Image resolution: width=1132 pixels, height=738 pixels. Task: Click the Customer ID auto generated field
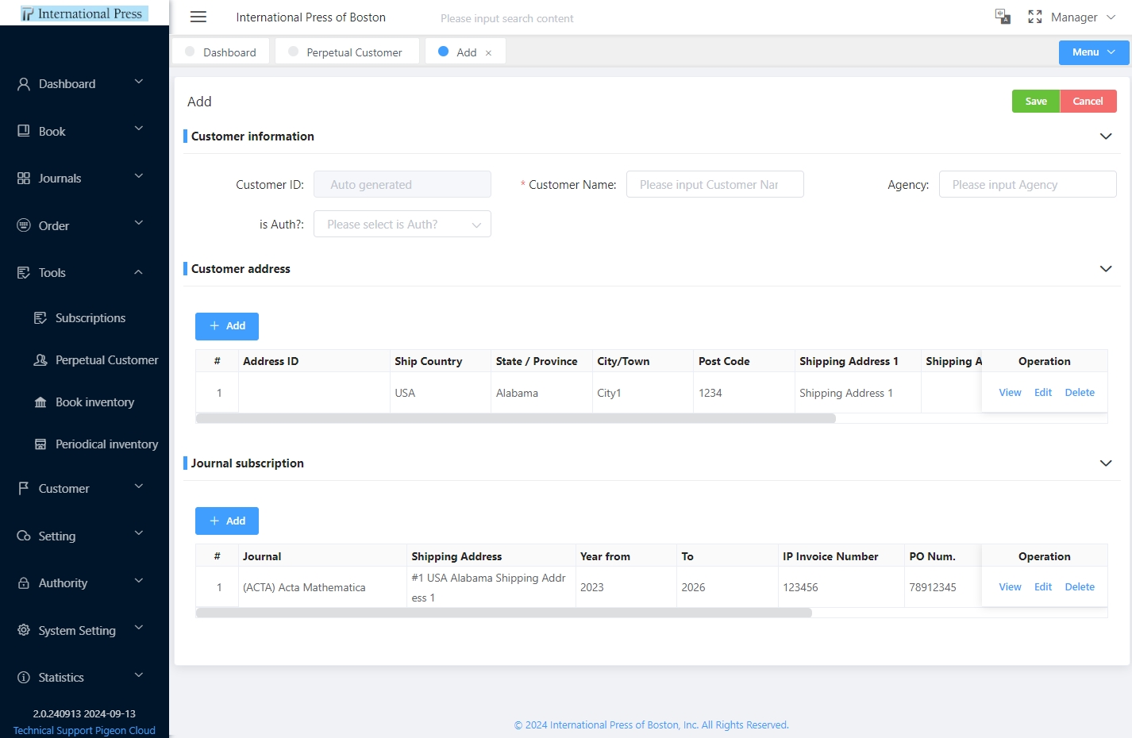(402, 185)
